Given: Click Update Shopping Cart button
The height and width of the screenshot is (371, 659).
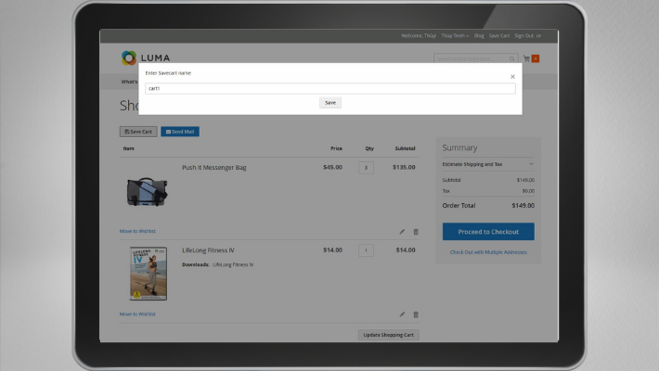Looking at the screenshot, I should click(x=389, y=335).
